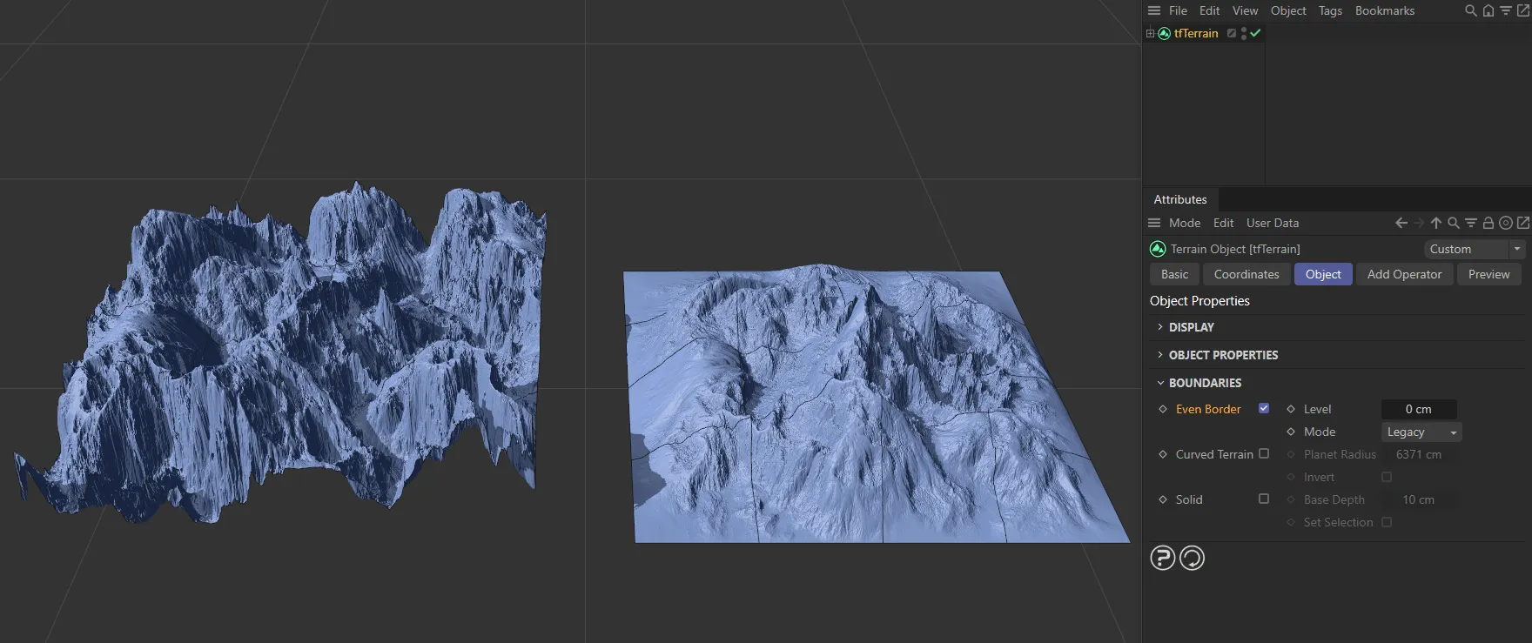Viewport: 1532px width, 643px height.
Task: Toggle the tfTerrain visibility dots
Action: [1244, 33]
